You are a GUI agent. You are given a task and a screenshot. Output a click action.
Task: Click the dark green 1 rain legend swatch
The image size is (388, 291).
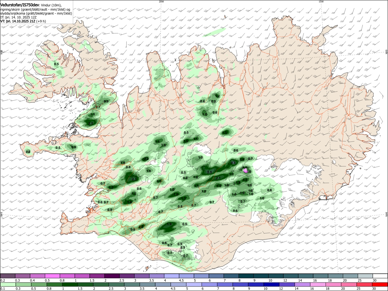click(70, 285)
